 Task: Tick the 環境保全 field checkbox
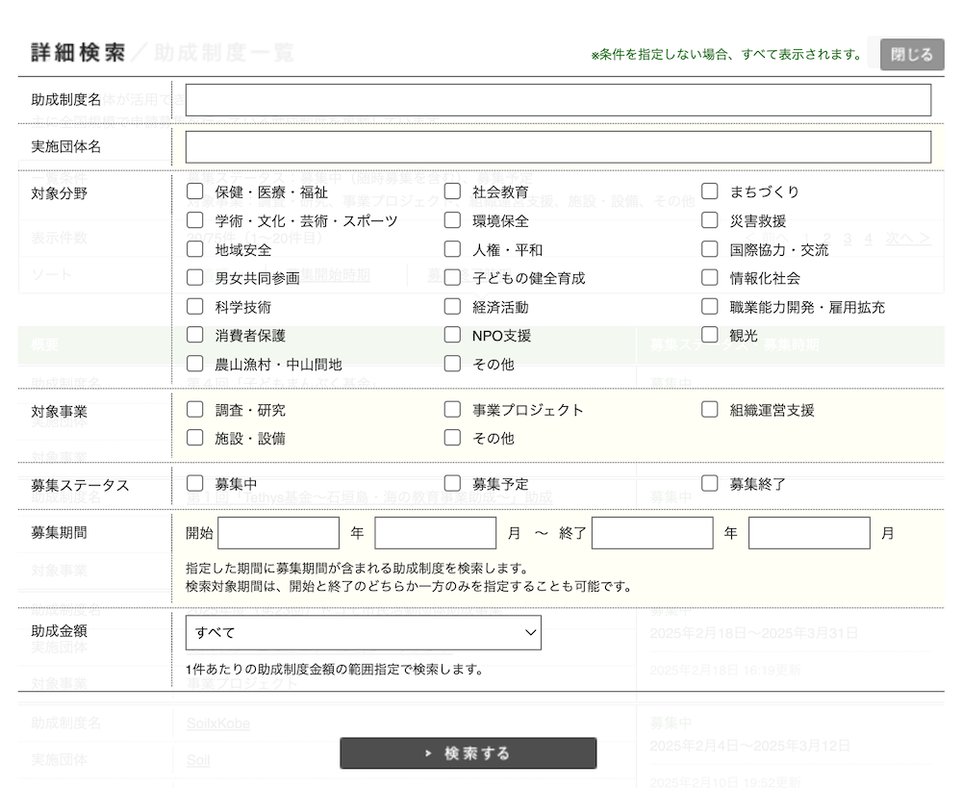click(452, 220)
